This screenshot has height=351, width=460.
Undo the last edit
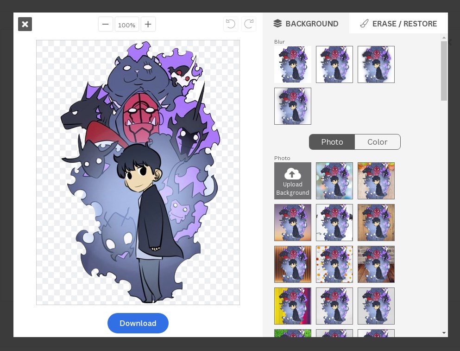click(x=231, y=24)
